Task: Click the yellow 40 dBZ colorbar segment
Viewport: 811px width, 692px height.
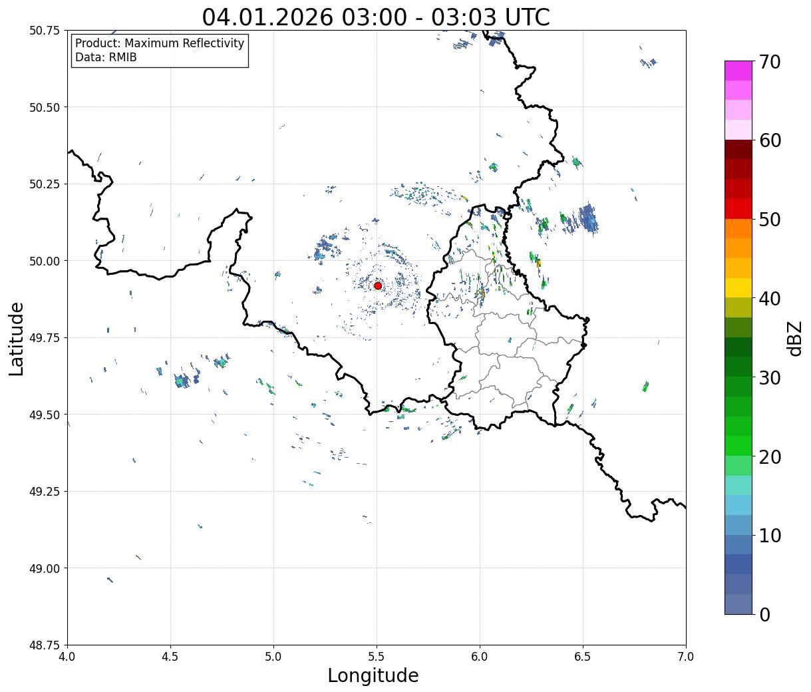Action: click(738, 287)
